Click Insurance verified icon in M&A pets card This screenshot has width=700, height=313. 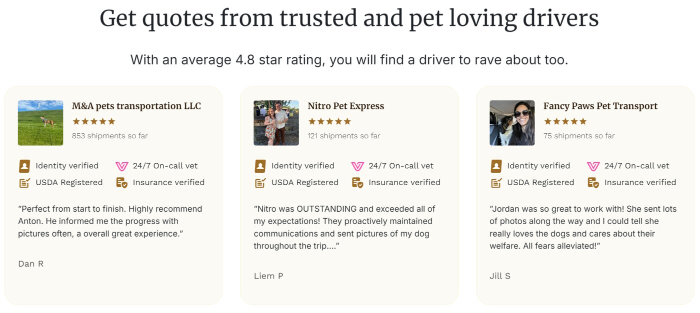[x=121, y=183]
